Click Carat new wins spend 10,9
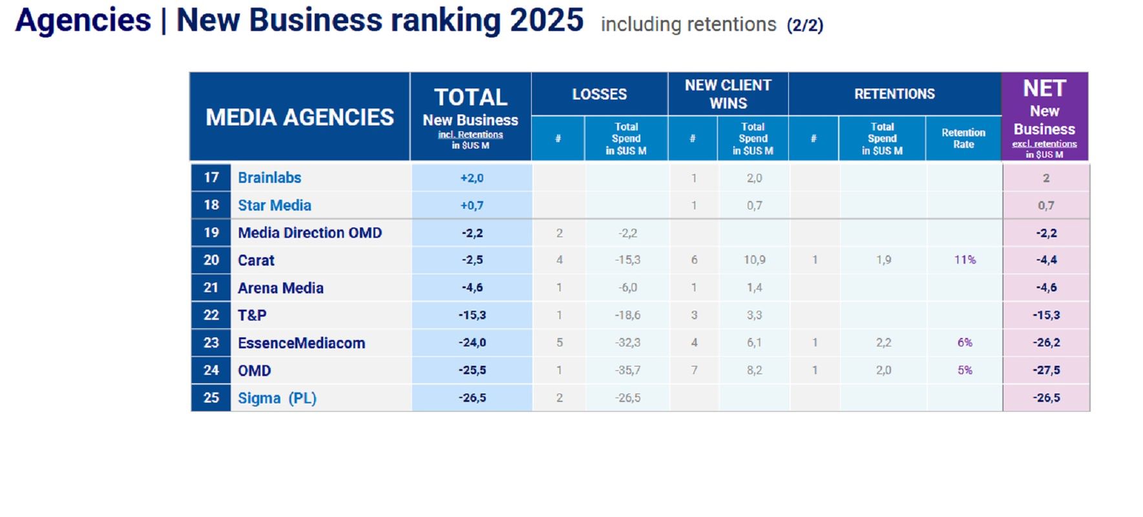The height and width of the screenshot is (517, 1143). pos(754,260)
